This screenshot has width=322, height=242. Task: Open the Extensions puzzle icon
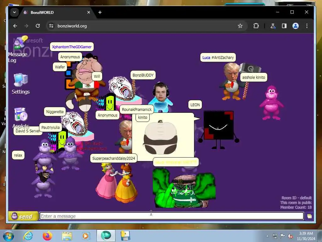click(x=256, y=26)
